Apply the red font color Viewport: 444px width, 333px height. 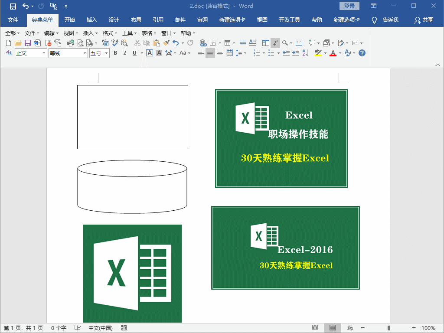coord(333,53)
